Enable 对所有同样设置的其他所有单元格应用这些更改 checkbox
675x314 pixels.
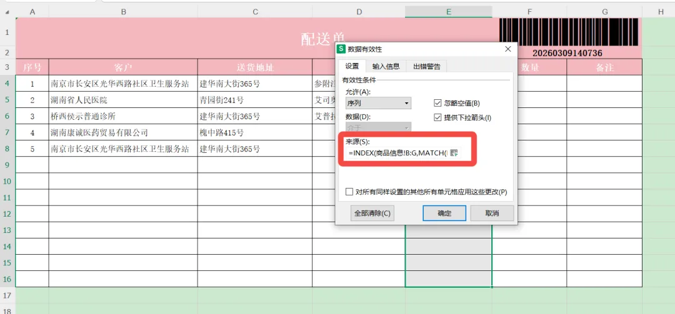coord(349,192)
